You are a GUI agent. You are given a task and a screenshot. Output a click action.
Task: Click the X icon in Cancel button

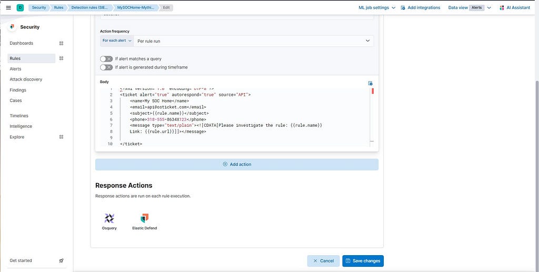315,260
